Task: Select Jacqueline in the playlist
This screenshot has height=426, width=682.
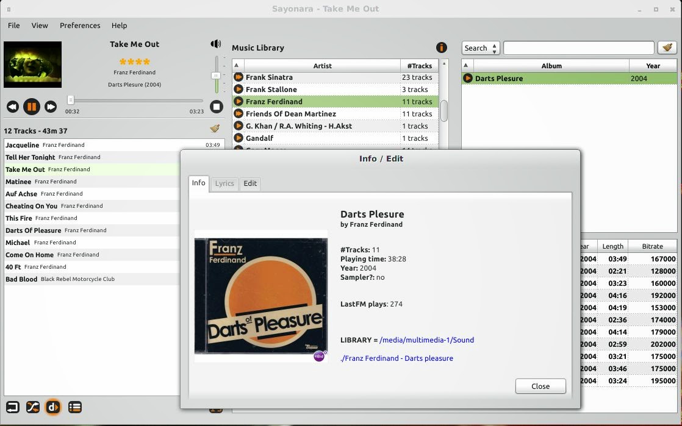Action: (114, 145)
